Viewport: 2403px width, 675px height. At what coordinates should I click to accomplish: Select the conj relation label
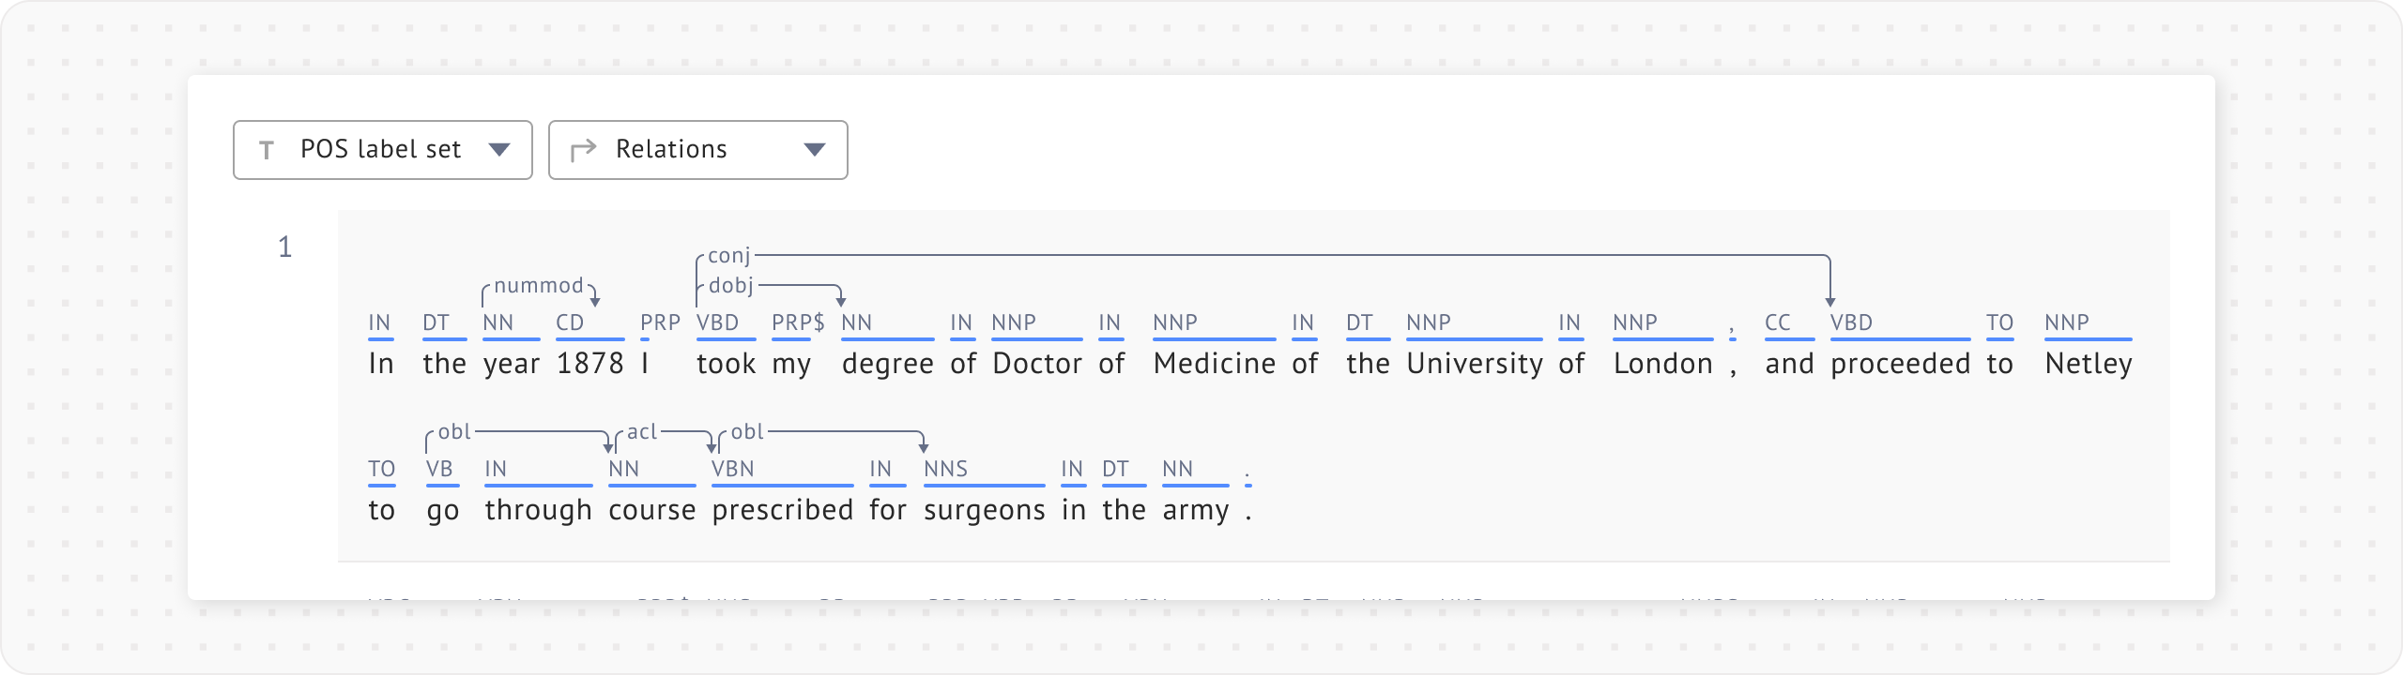729,255
